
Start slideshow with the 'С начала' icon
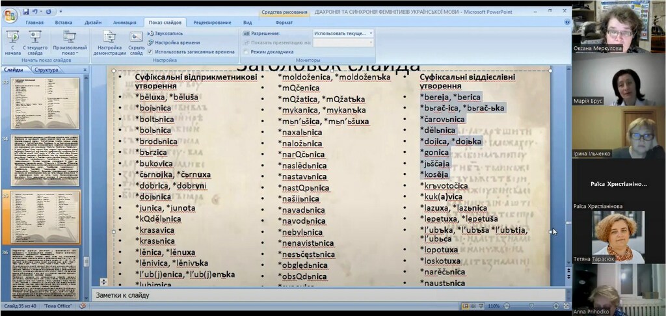click(x=12, y=42)
